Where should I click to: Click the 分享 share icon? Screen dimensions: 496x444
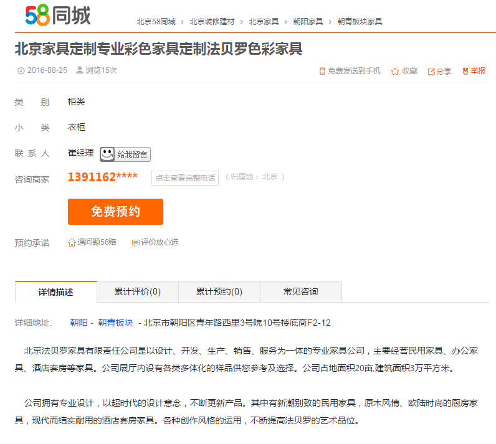(431, 72)
